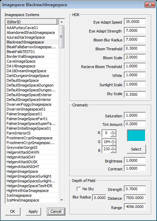
Task: Enable the No Sky checkbox
Action: [79, 189]
